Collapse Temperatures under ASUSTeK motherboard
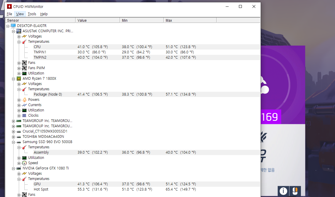335x197 pixels. [19, 42]
